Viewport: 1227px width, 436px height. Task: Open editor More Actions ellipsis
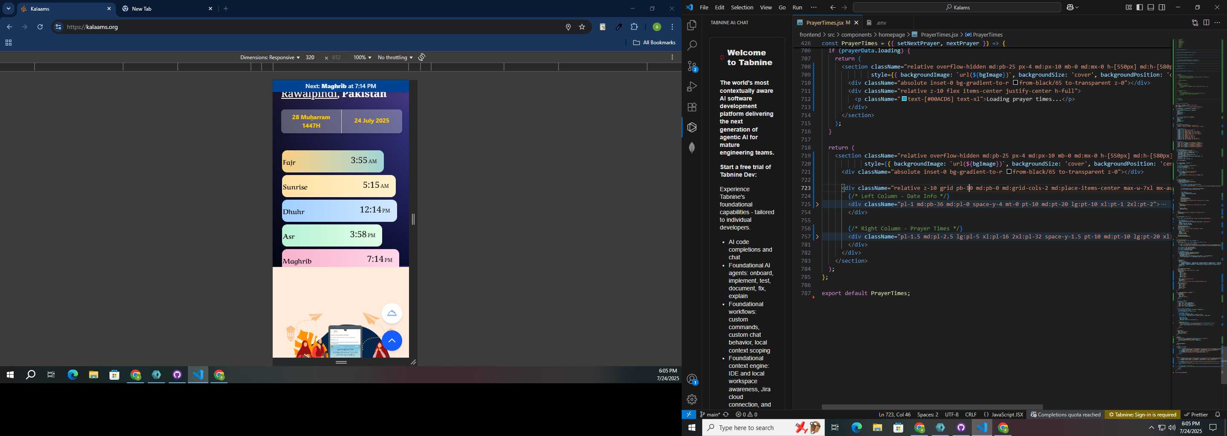1217,23
